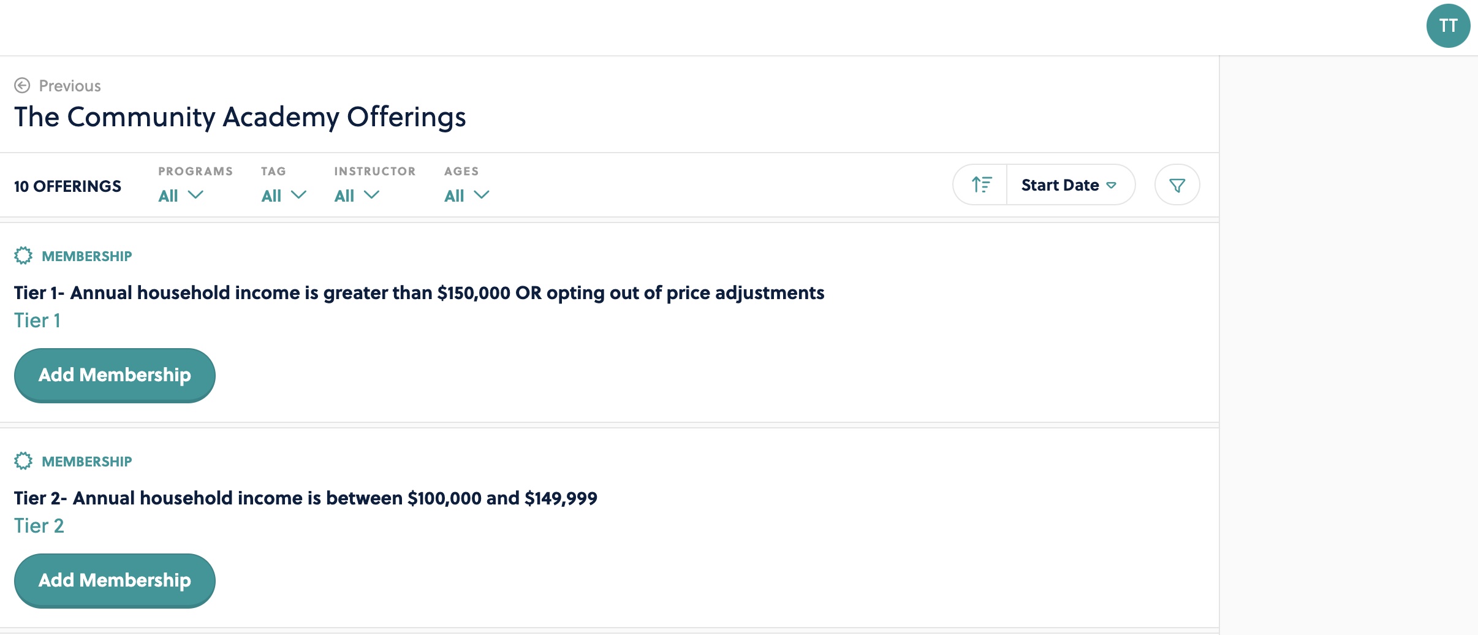Open the funnel filter icon

(x=1177, y=184)
